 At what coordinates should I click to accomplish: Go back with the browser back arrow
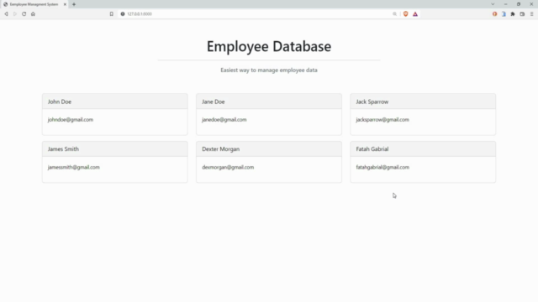pyautogui.click(x=6, y=14)
